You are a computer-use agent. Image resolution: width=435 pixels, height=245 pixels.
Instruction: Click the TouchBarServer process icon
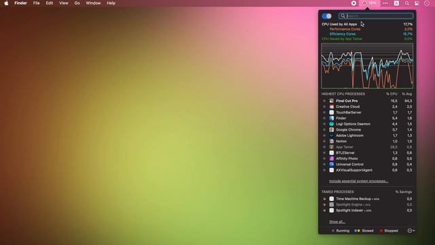(x=332, y=112)
